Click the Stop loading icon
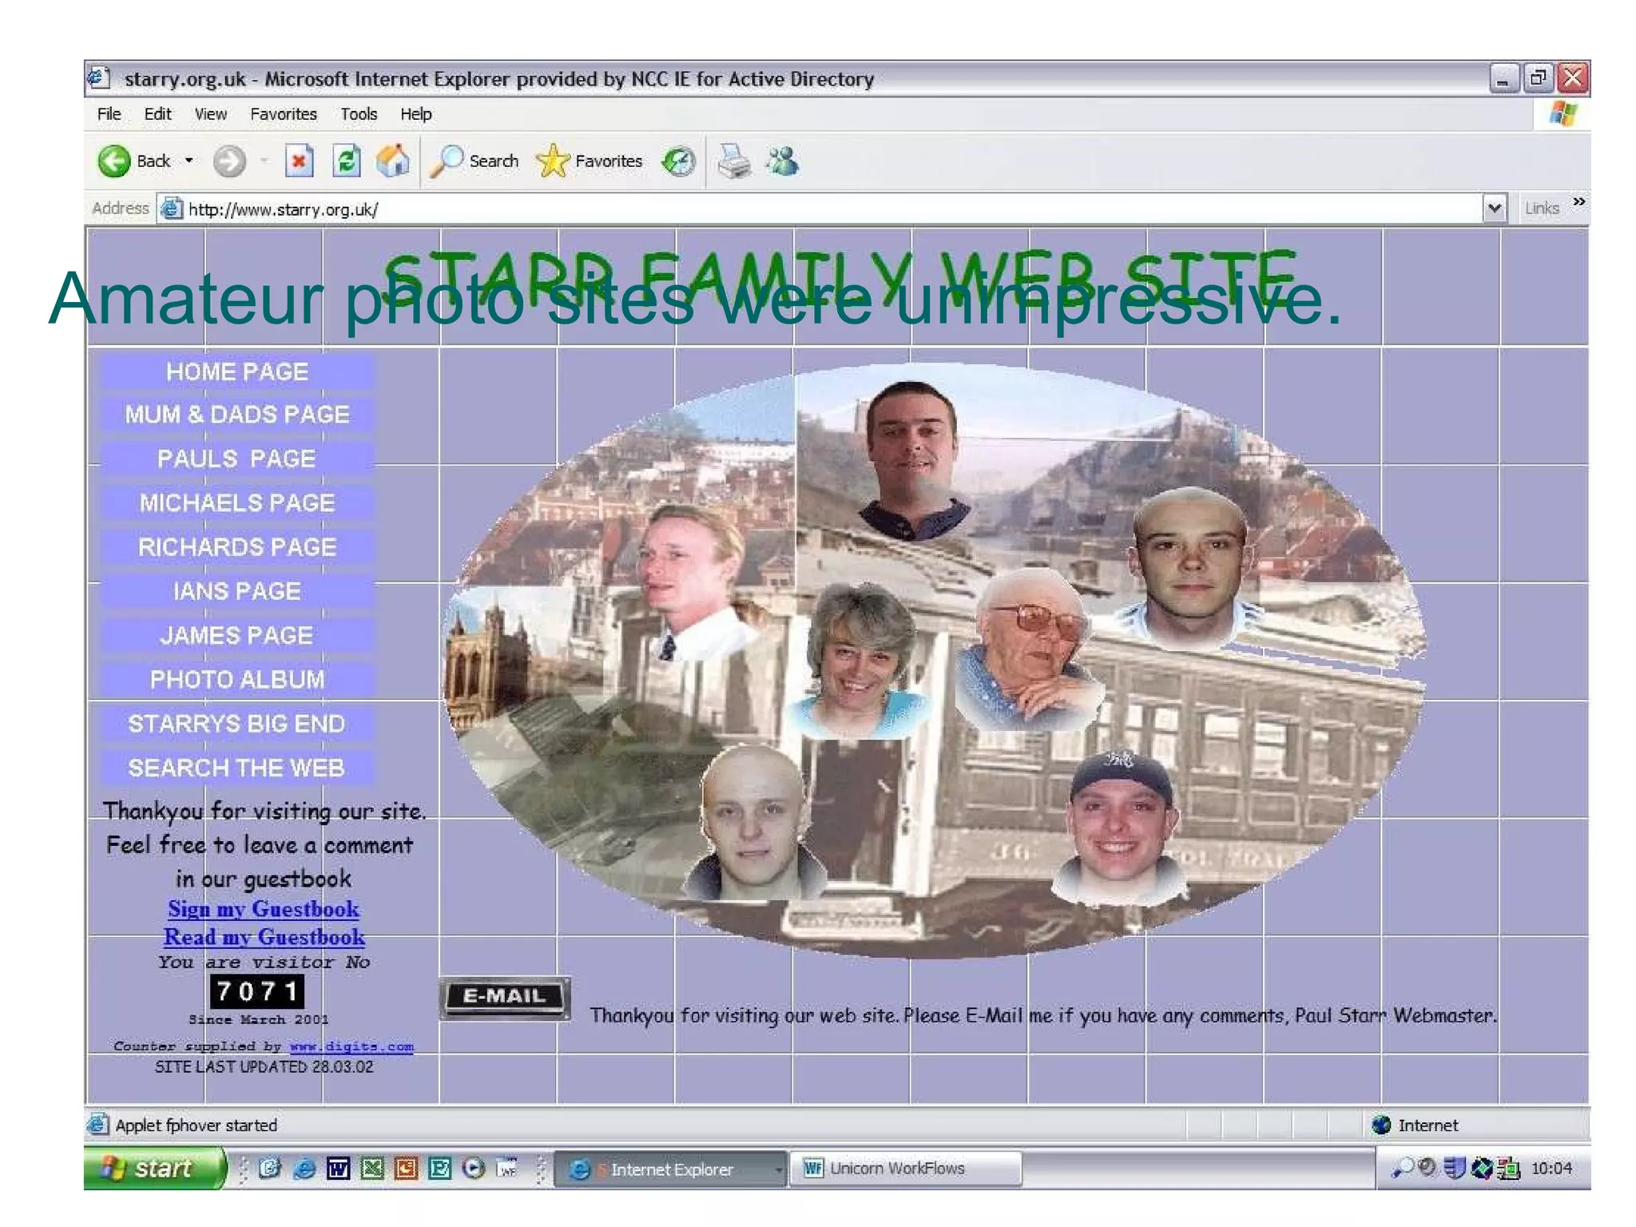1636x1227 pixels. 299,161
